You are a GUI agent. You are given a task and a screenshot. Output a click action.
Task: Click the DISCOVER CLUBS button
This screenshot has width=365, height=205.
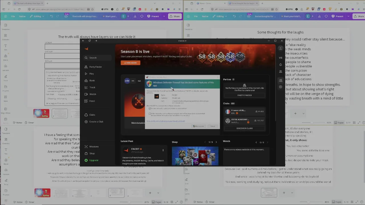(245, 128)
